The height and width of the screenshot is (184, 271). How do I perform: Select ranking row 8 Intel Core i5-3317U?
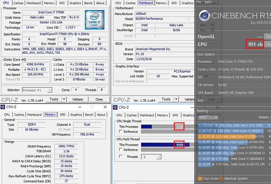click(234, 164)
